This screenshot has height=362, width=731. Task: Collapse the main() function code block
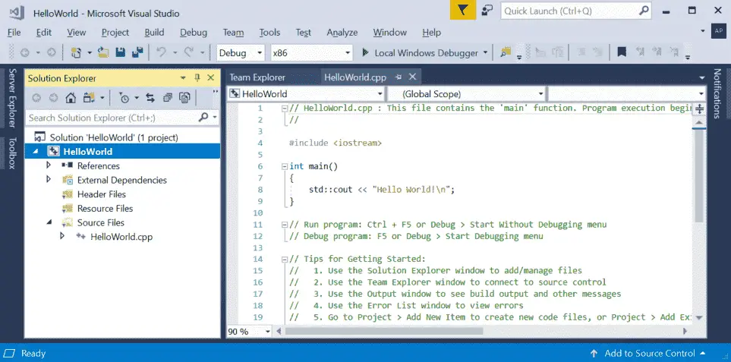[285, 166]
